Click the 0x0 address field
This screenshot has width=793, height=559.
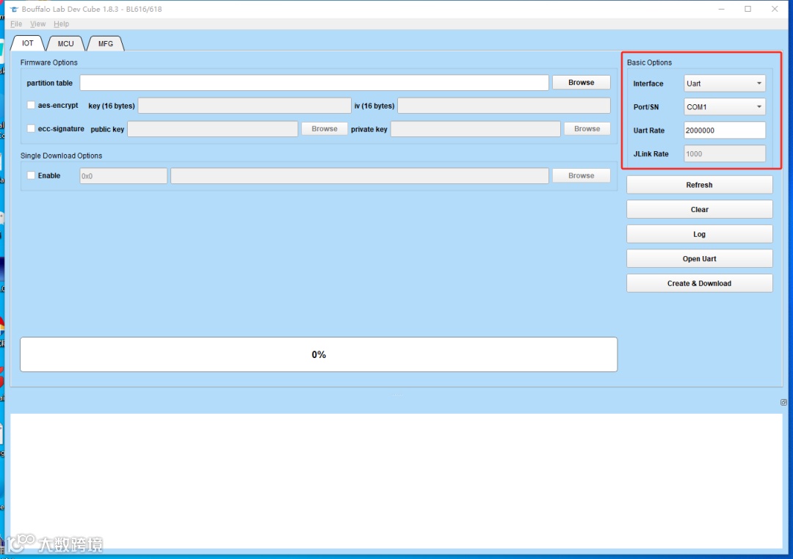(x=123, y=176)
